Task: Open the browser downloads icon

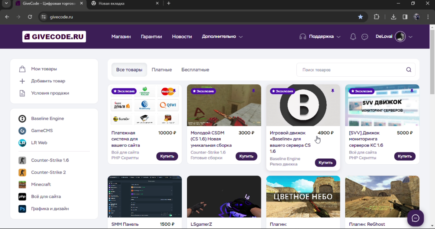Action: [394, 17]
